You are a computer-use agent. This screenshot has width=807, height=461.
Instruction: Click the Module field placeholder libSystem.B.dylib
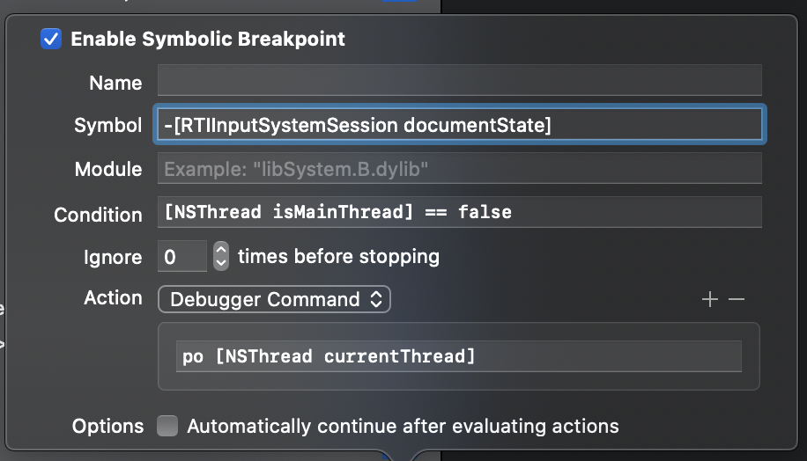(459, 169)
